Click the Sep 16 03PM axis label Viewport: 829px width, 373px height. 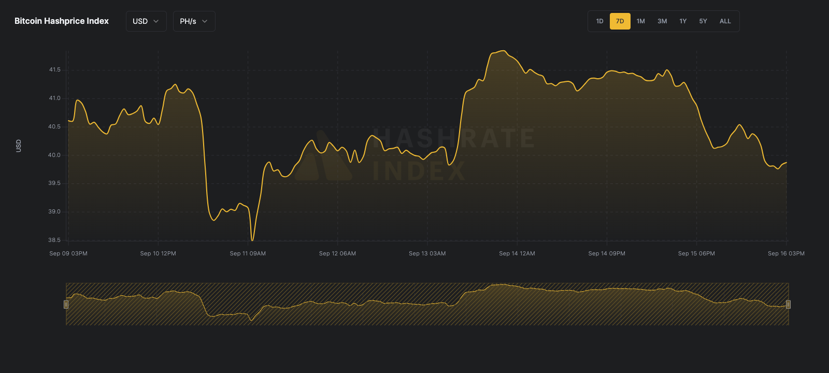pyautogui.click(x=786, y=253)
